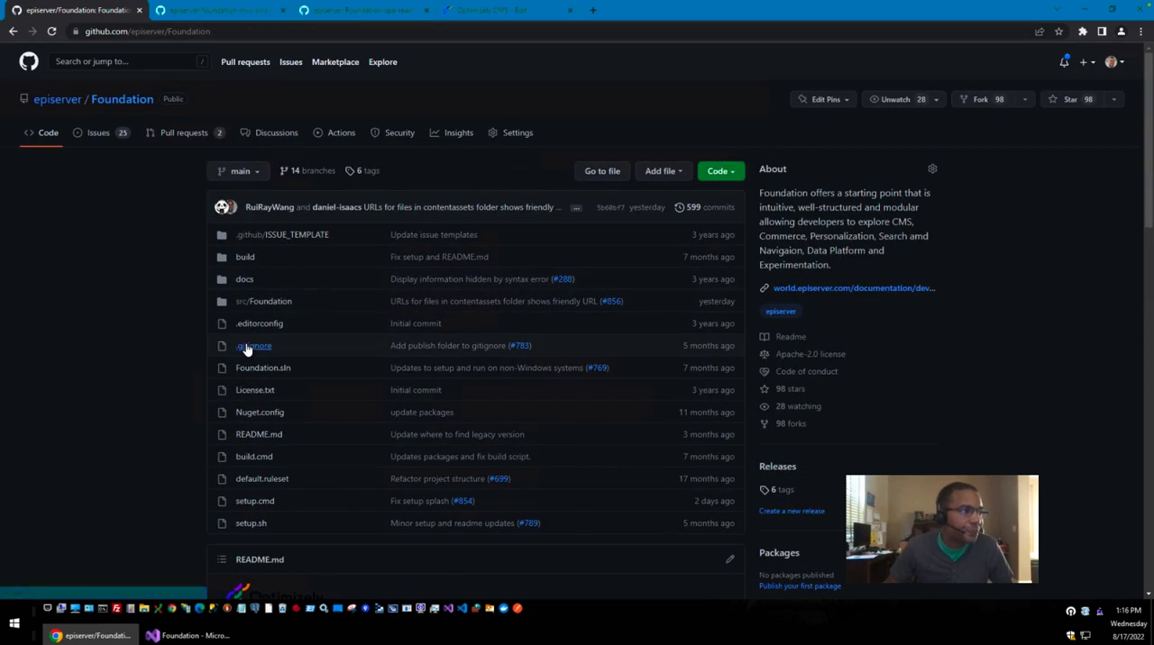This screenshot has width=1154, height=645.
Task: Open world.episerver.com documentation link
Action: click(854, 288)
